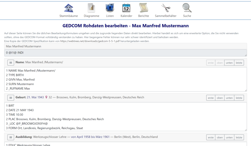The height and width of the screenshot is (146, 251).
Task: Click the Berichte scroll icon
Action: tap(143, 8)
